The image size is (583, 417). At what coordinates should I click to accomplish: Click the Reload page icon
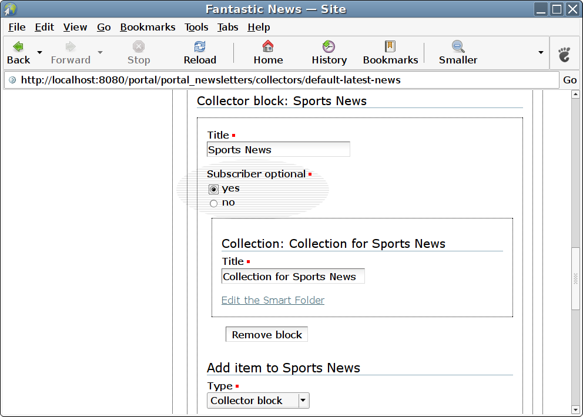(200, 47)
